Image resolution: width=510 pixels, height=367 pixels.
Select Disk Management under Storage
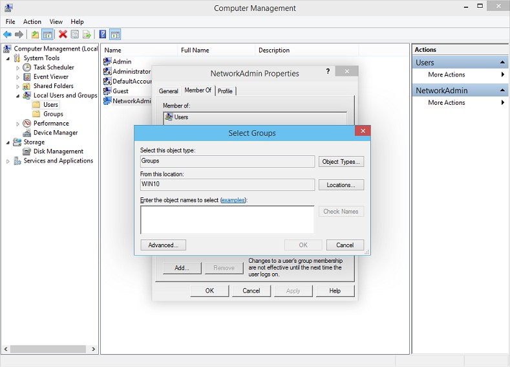click(x=58, y=151)
